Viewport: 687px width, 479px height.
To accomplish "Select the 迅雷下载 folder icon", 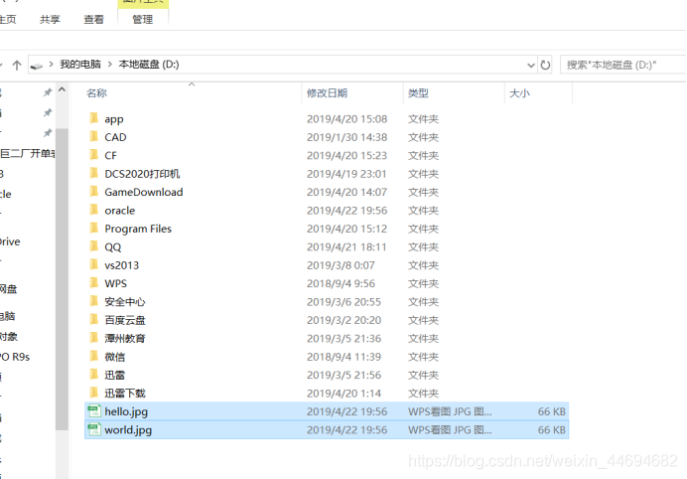I will point(93,393).
